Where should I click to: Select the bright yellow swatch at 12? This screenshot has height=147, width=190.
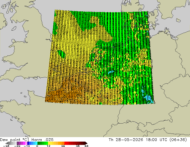point(49,143)
